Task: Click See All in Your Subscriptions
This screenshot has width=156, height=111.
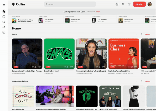Action: (x=148, y=81)
